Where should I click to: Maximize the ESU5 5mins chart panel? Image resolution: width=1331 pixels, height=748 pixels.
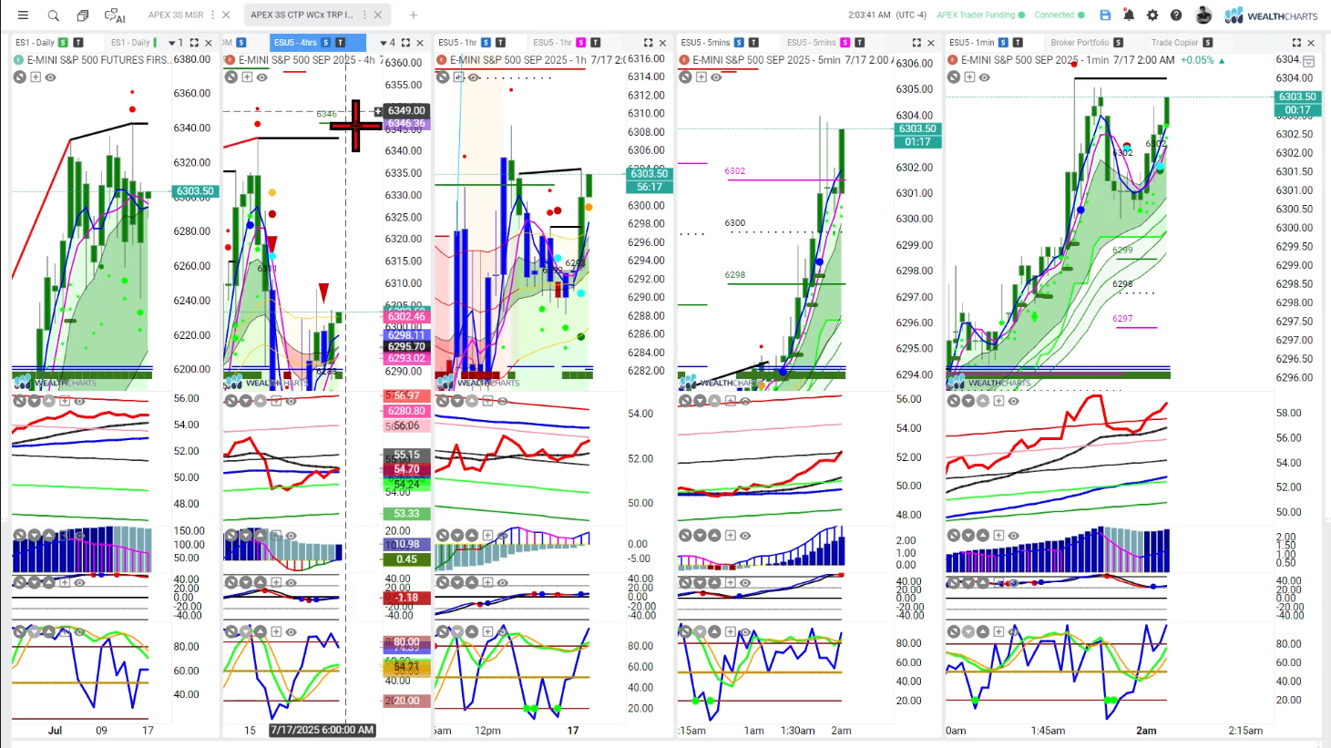pyautogui.click(x=916, y=43)
